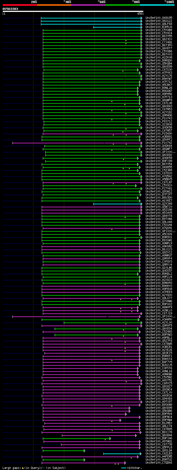Select label UniRef100_C0PQV3
177x470 pixels.
coord(159,261)
